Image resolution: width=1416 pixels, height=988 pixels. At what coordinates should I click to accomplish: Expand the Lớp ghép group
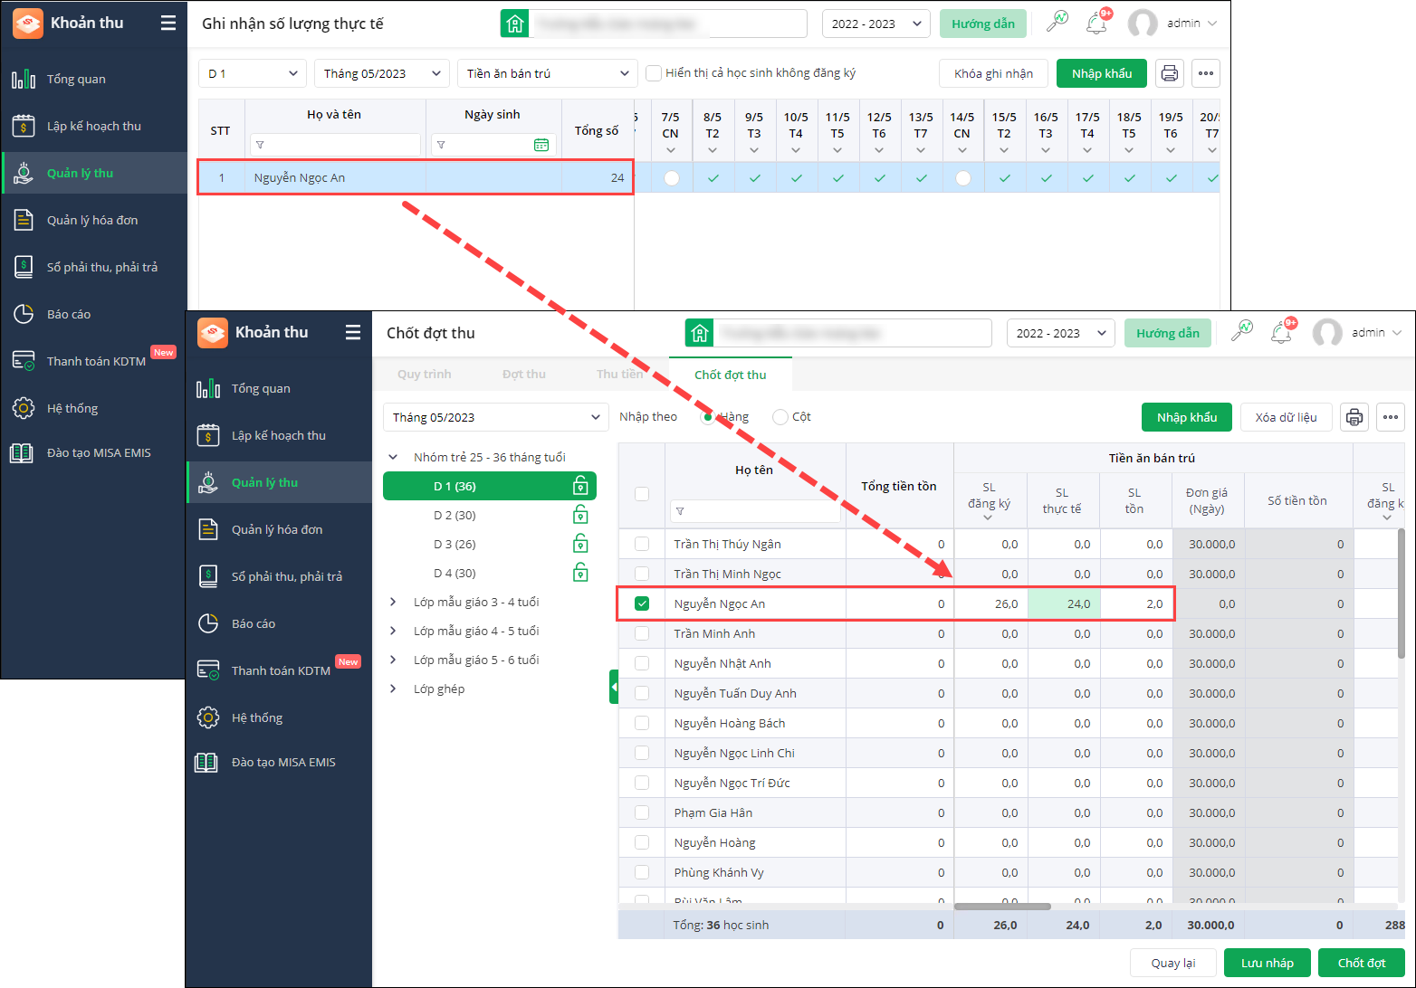pos(393,689)
